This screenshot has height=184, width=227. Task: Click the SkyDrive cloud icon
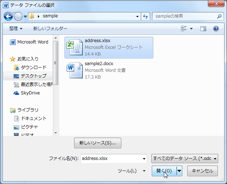click(16, 93)
